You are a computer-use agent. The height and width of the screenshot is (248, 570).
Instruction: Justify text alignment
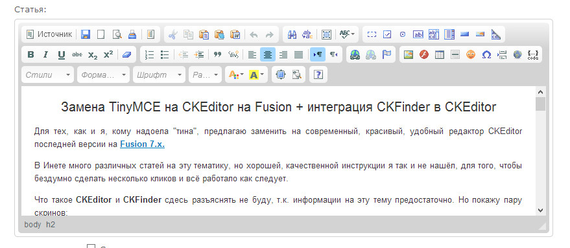[x=298, y=54]
